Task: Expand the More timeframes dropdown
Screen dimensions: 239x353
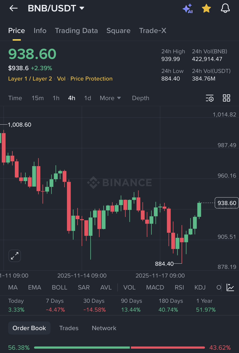Action: 110,98
